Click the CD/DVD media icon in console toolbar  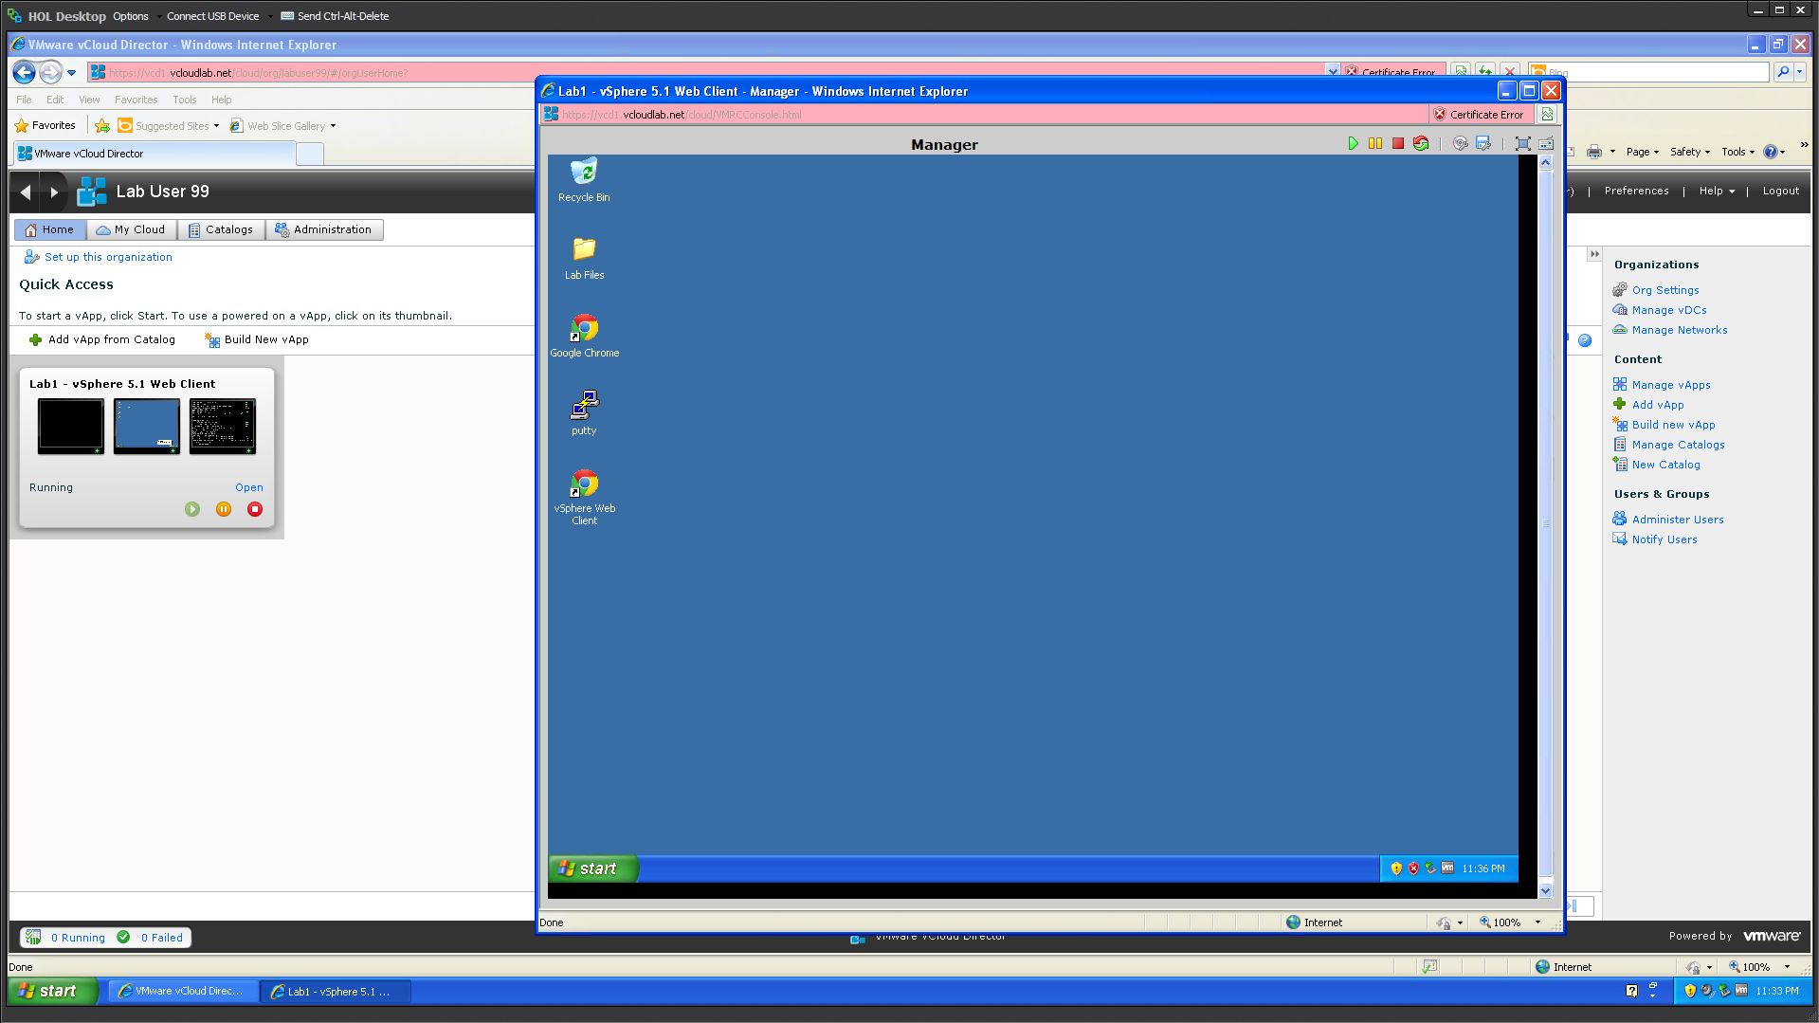[x=1460, y=143]
